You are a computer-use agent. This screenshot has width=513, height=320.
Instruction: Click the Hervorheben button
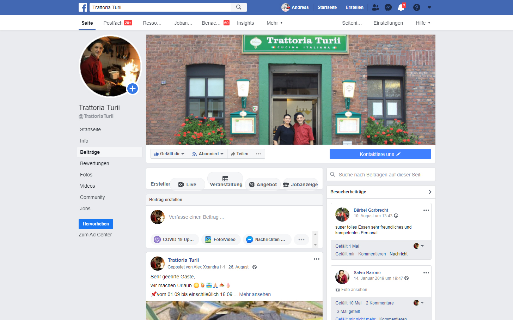[96, 224]
